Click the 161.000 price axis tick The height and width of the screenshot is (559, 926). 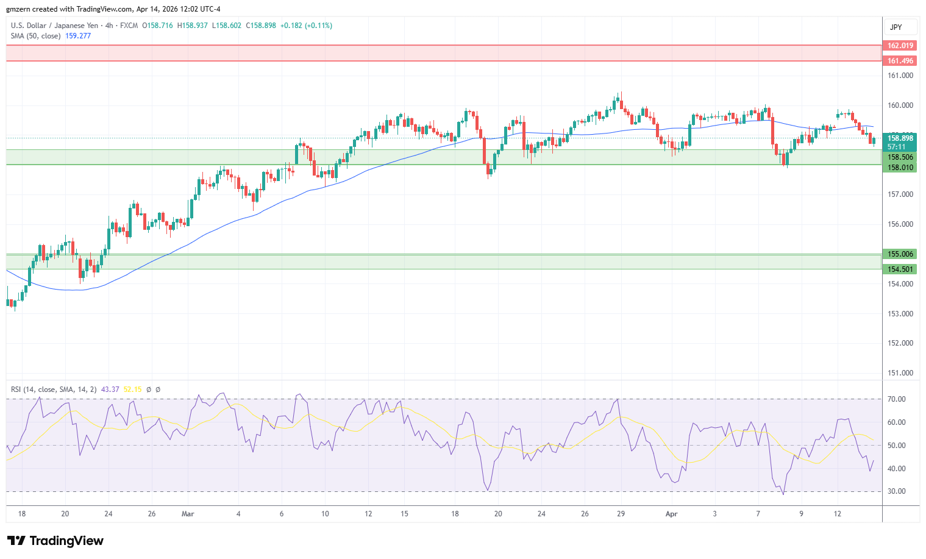pyautogui.click(x=900, y=76)
